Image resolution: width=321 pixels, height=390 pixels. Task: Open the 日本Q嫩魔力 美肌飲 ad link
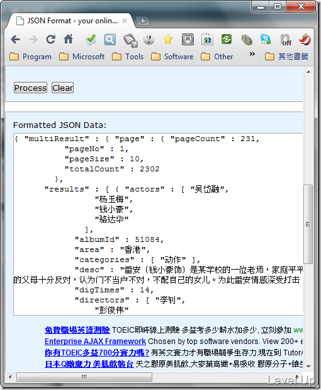click(89, 364)
